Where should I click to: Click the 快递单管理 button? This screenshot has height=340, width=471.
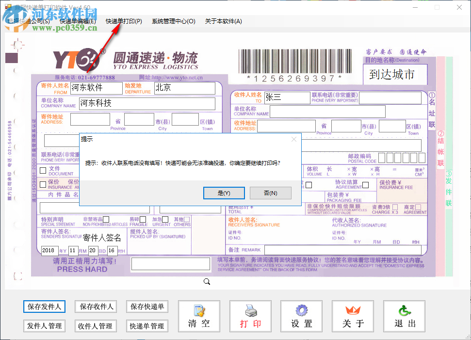tap(146, 326)
